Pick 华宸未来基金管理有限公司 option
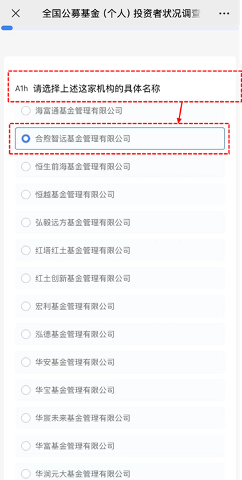242x480 pixels. pyautogui.click(x=120, y=418)
